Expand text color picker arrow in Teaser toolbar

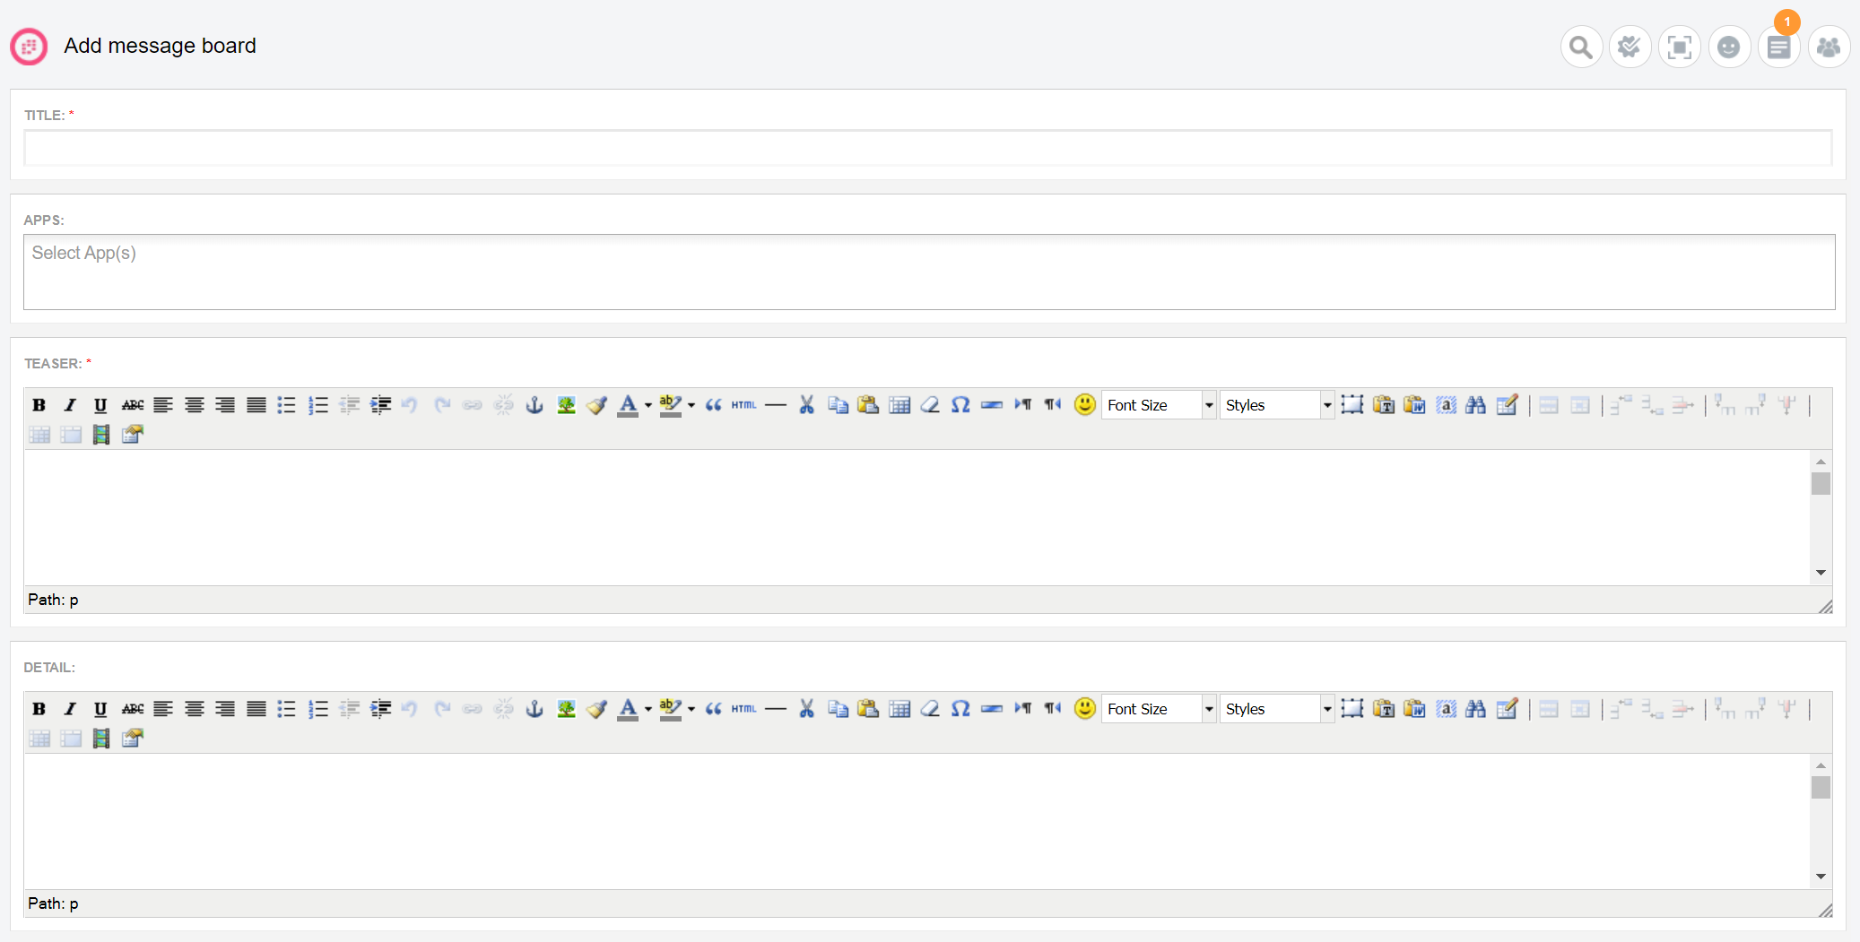(x=648, y=405)
